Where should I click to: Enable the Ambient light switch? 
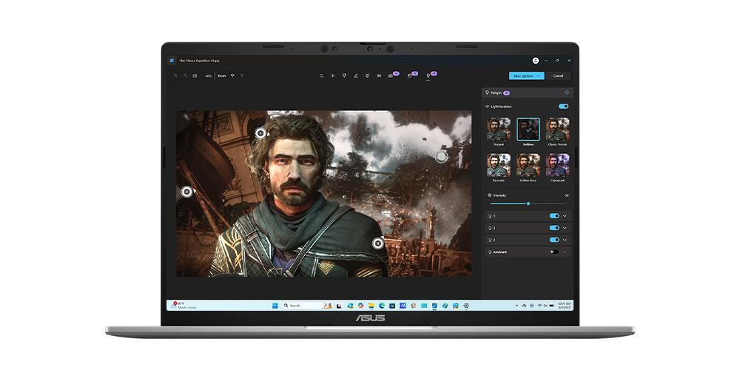[554, 252]
